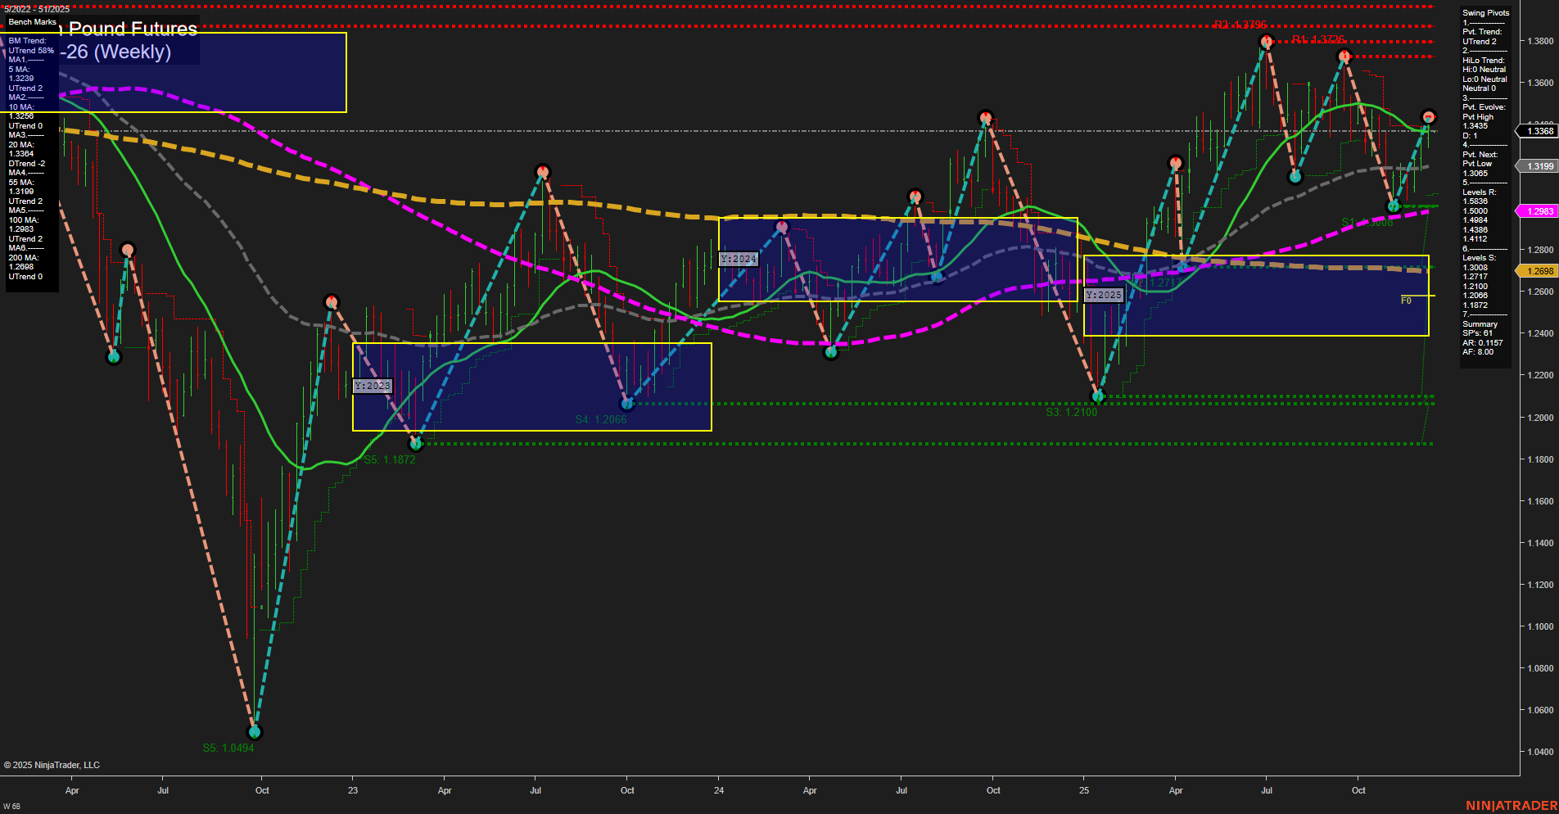Click the magenta 1.2983 level swatch

pos(1536,211)
